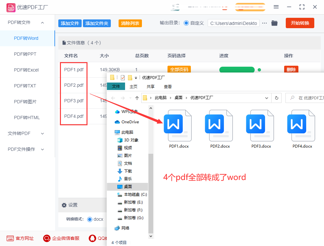Open PDF4.docx file icon in Explorer
The height and width of the screenshot is (246, 324).
tap(301, 126)
